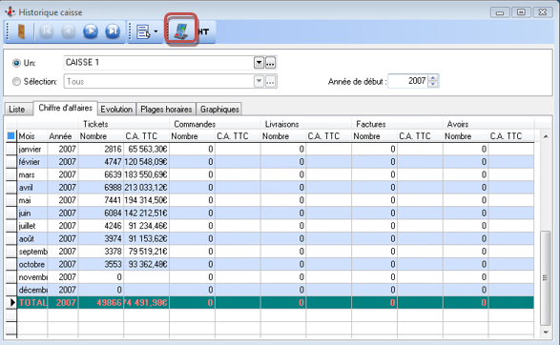The height and width of the screenshot is (345, 560).
Task: Go to previous record navigation arrow
Action: [x=69, y=31]
